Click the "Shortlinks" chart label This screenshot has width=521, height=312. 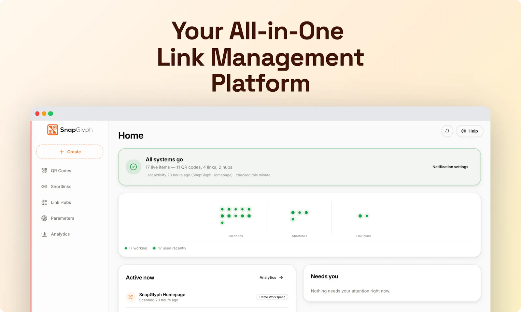coord(300,236)
